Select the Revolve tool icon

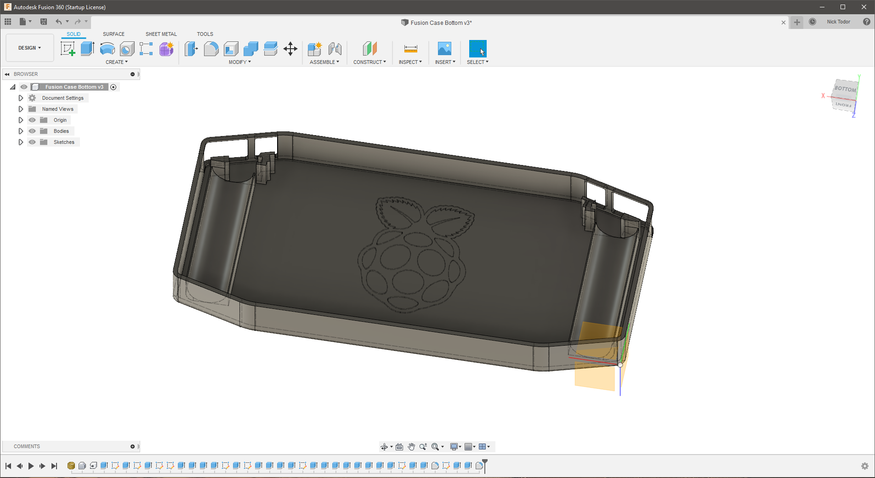tap(107, 49)
